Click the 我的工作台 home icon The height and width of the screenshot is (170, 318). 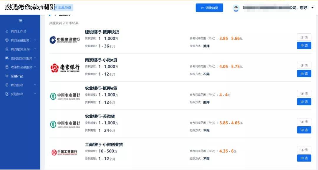(x=7, y=31)
